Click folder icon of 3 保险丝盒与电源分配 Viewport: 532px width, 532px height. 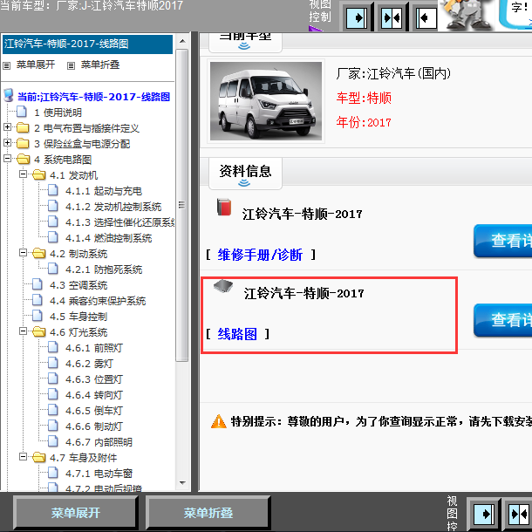(x=23, y=143)
